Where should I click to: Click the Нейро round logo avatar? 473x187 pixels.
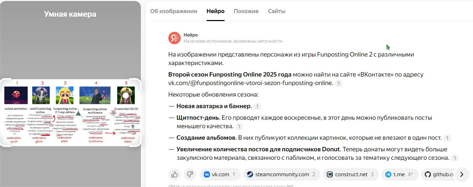pos(175,38)
